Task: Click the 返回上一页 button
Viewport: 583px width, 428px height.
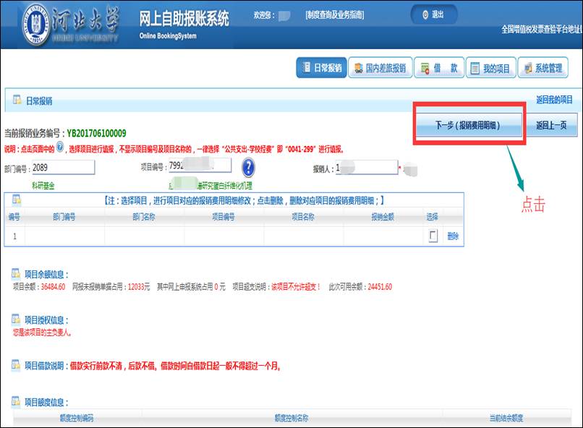Action: pos(551,125)
